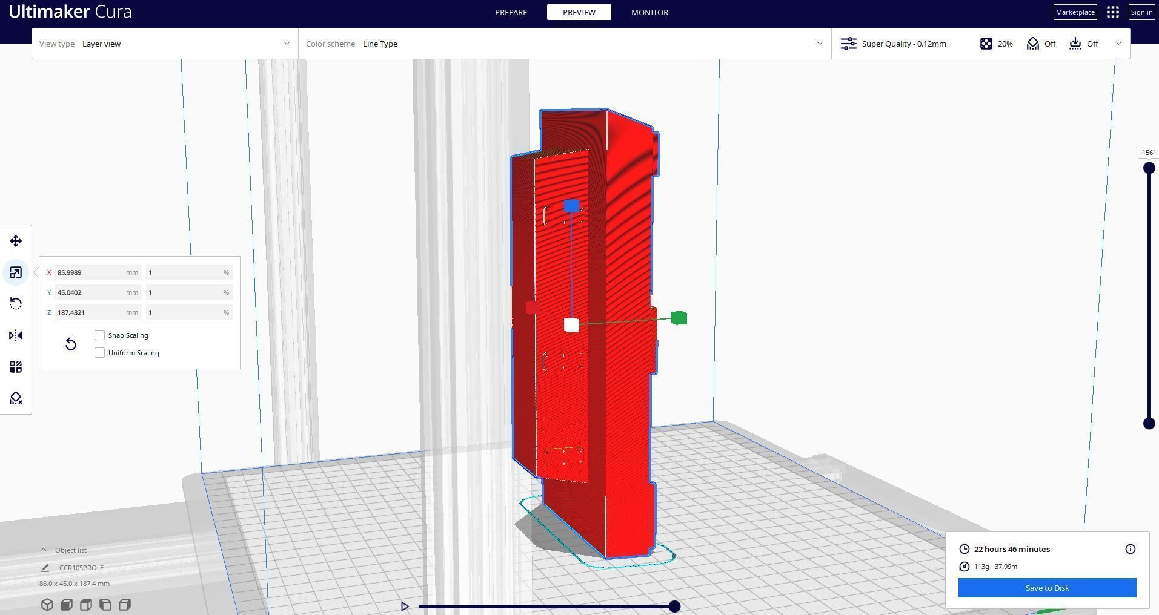1159x615 pixels.
Task: Expand the print settings panel
Action: (x=1118, y=44)
